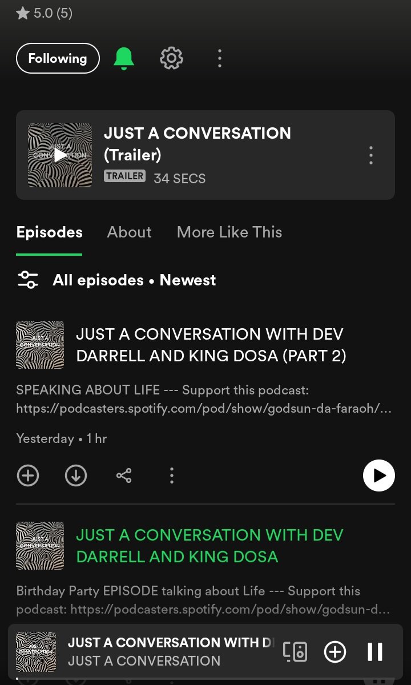This screenshot has width=411, height=685.
Task: Open green-titled DEV DARRELL AND KING DOSA episode
Action: pyautogui.click(x=209, y=546)
